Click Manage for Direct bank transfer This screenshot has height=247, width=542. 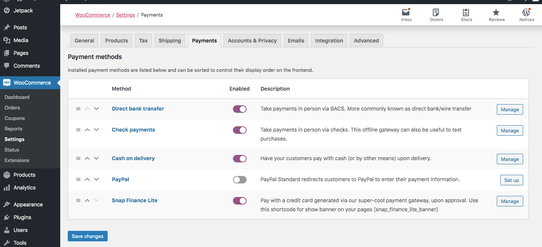coord(510,109)
